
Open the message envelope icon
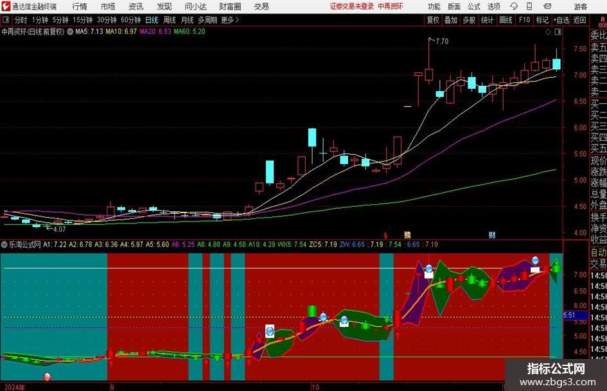click(x=547, y=6)
